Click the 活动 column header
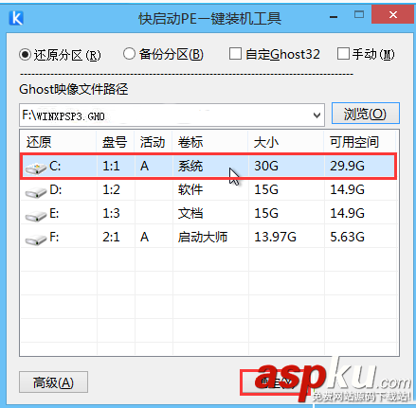The width and height of the screenshot is (416, 408). pyautogui.click(x=154, y=142)
